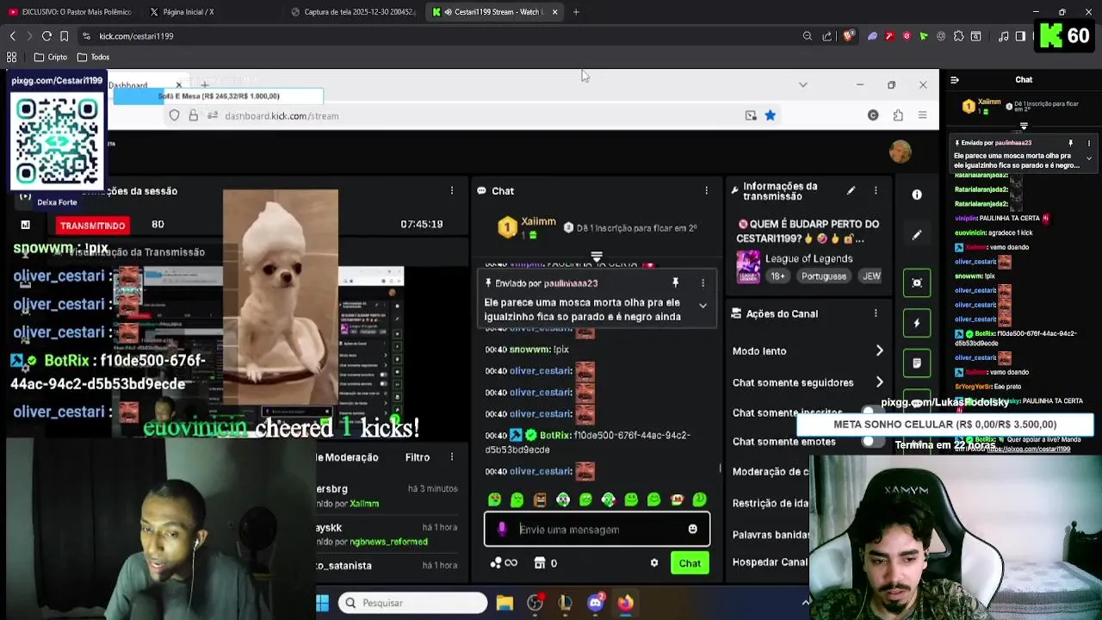Click the purple icon in message field
Screen dimensions: 1102x620
tap(502, 529)
